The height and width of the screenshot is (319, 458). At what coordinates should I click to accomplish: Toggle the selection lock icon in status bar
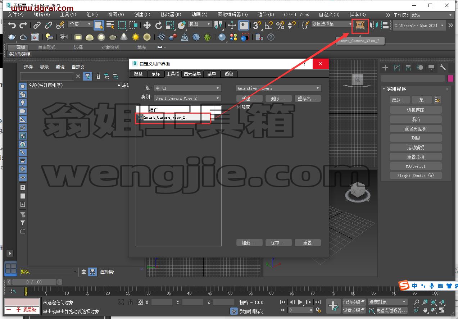click(130, 302)
